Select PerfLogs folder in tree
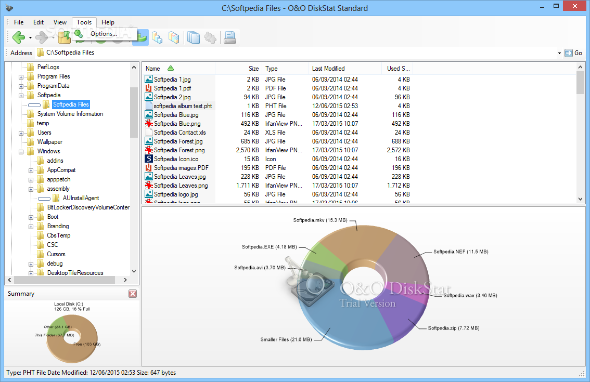This screenshot has height=382, width=590. click(x=48, y=67)
